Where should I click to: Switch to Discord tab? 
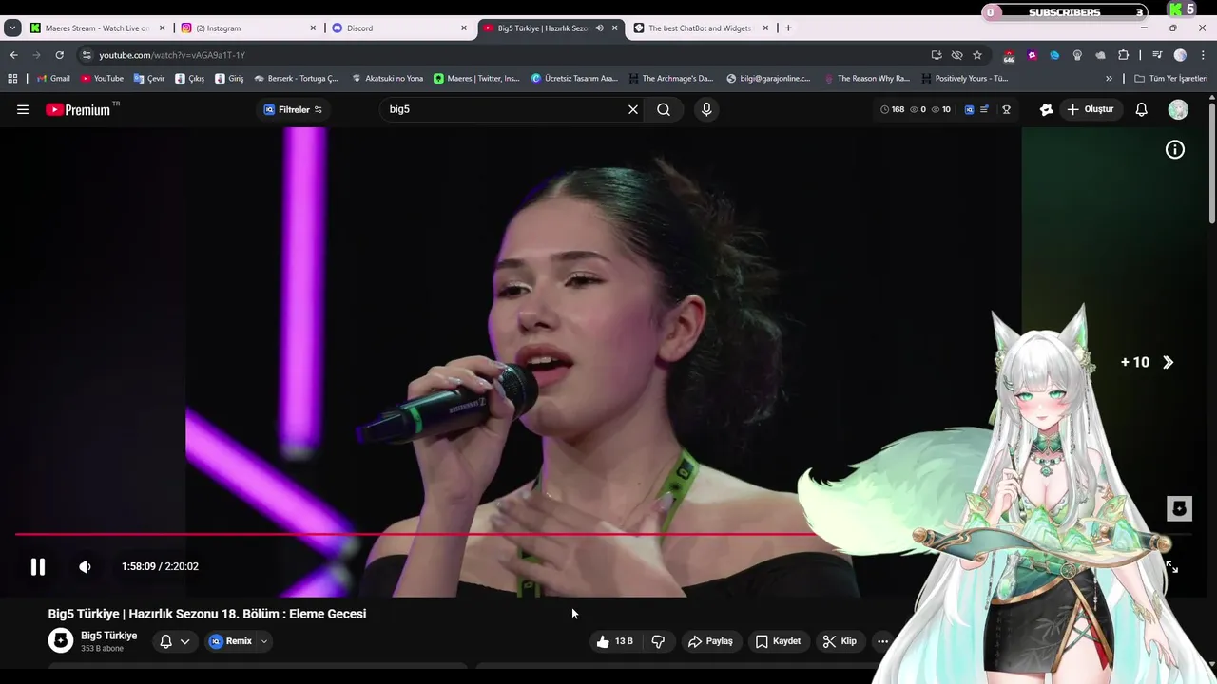[x=399, y=28]
